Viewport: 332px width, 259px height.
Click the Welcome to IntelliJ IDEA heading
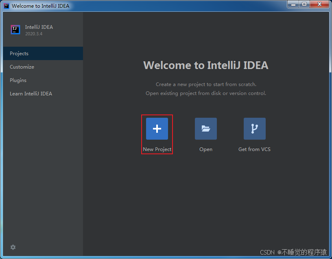point(206,65)
